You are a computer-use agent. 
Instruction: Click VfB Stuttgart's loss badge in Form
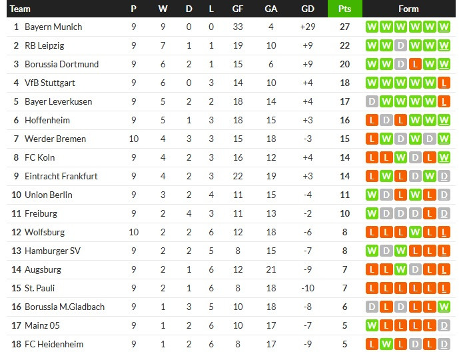444,83
